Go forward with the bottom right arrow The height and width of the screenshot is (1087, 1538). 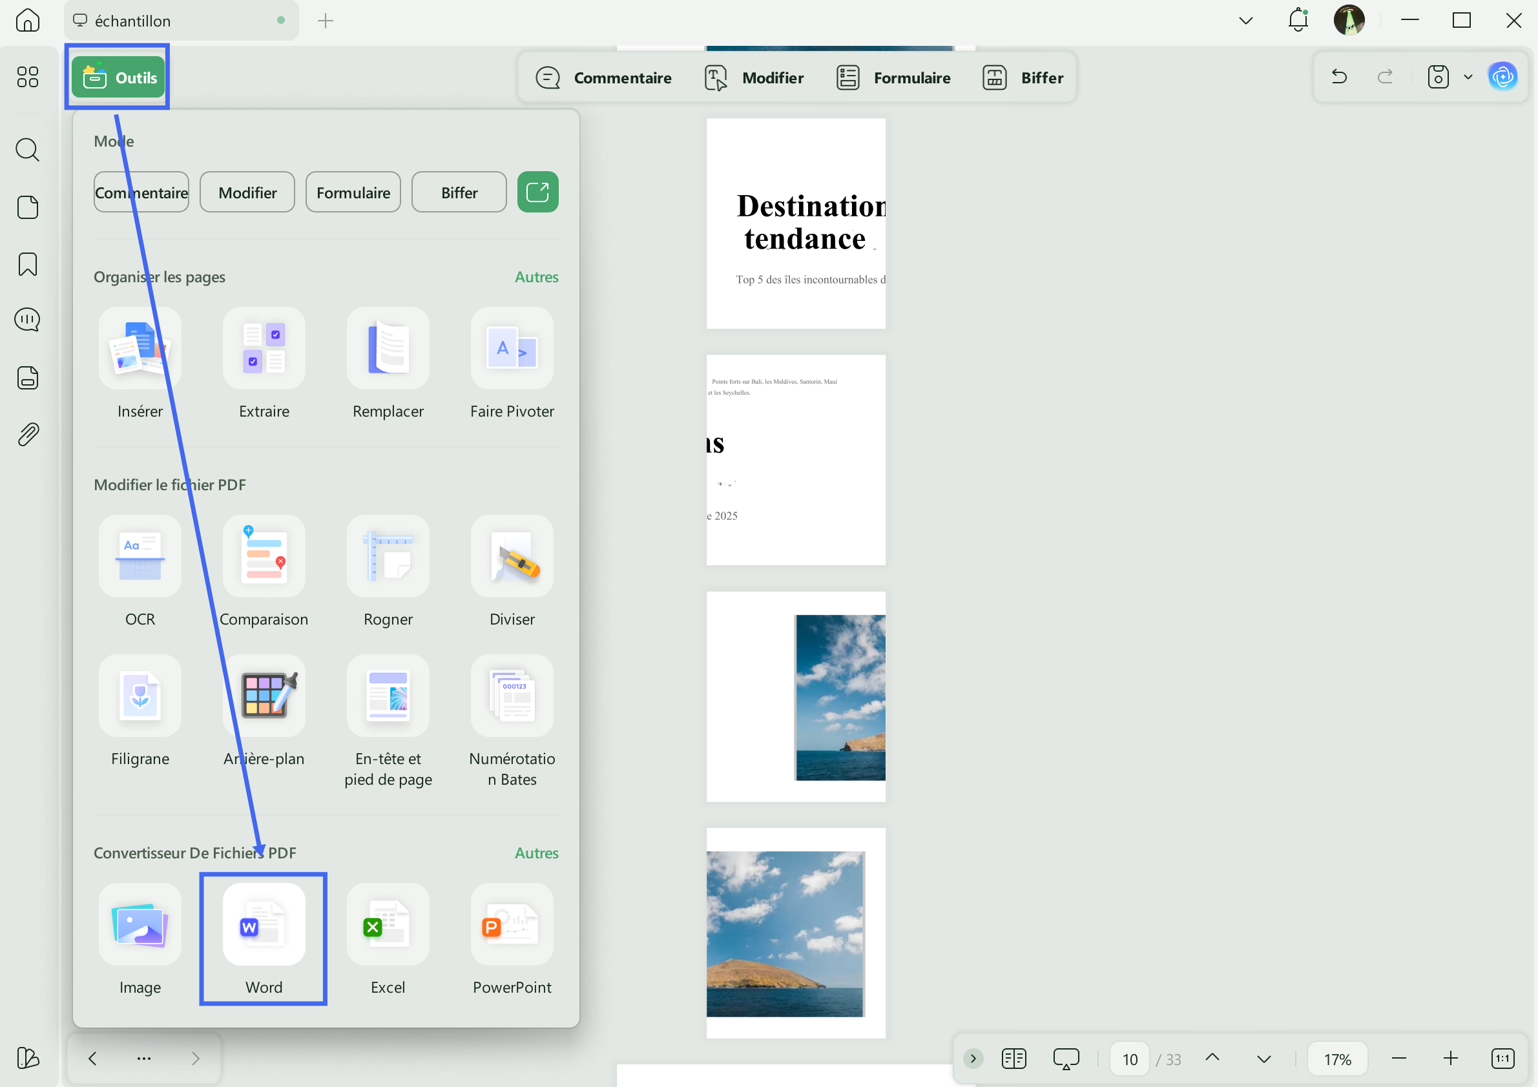click(195, 1058)
